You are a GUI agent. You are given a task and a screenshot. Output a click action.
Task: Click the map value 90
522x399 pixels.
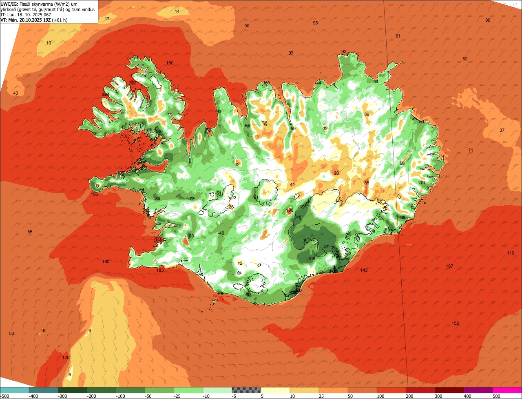(x=247, y=26)
